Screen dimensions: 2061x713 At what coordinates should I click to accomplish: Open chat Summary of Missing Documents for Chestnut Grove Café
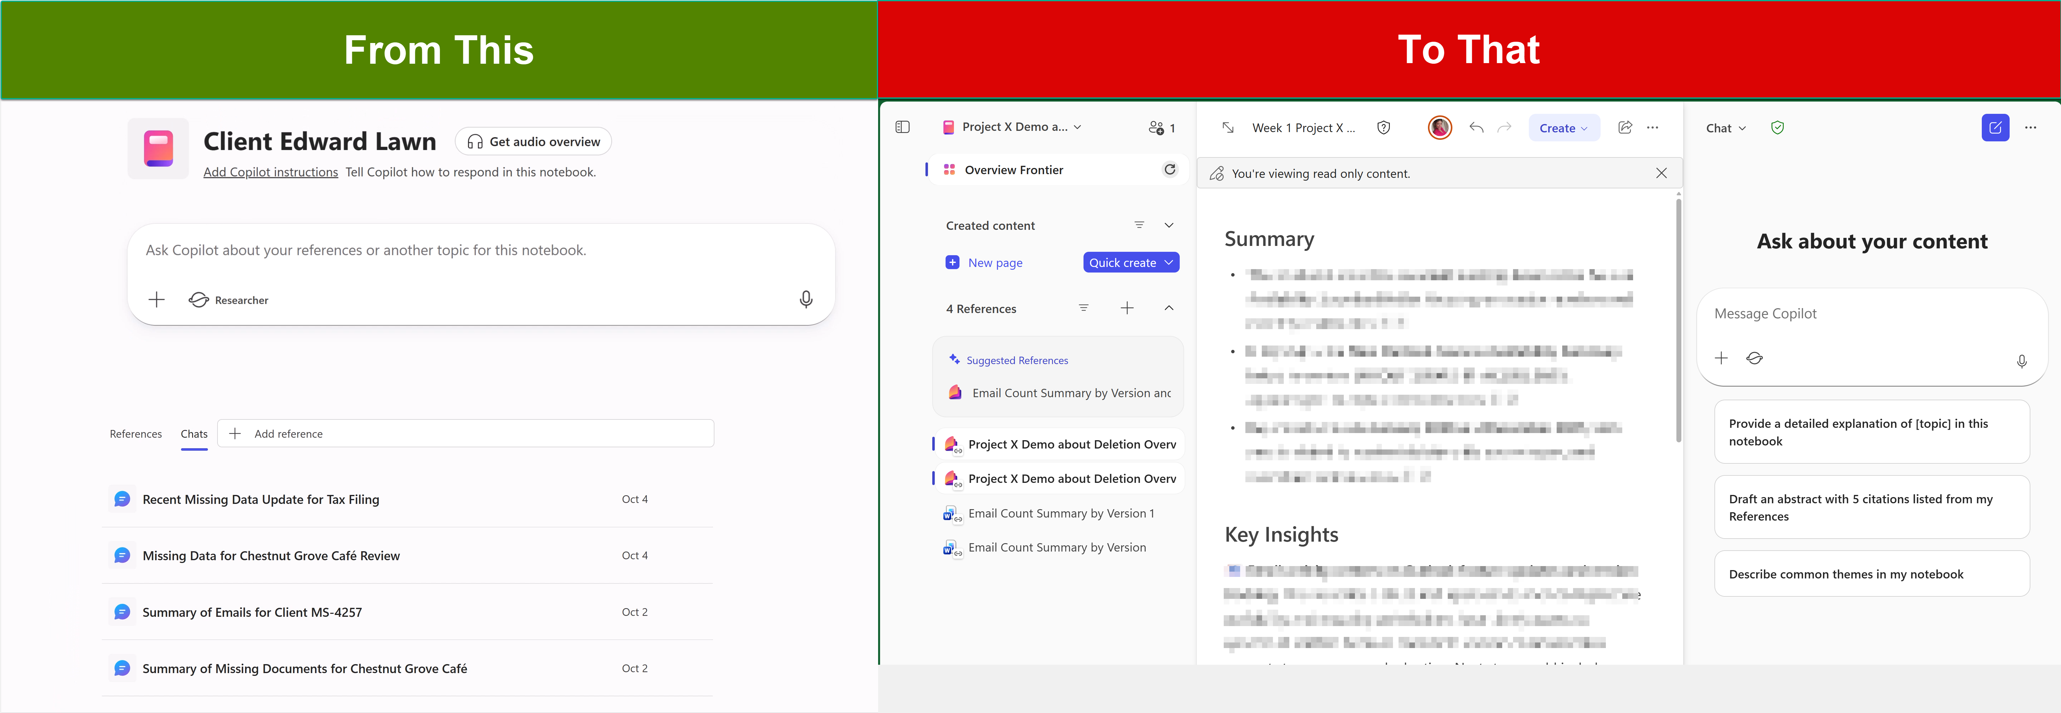pyautogui.click(x=407, y=668)
